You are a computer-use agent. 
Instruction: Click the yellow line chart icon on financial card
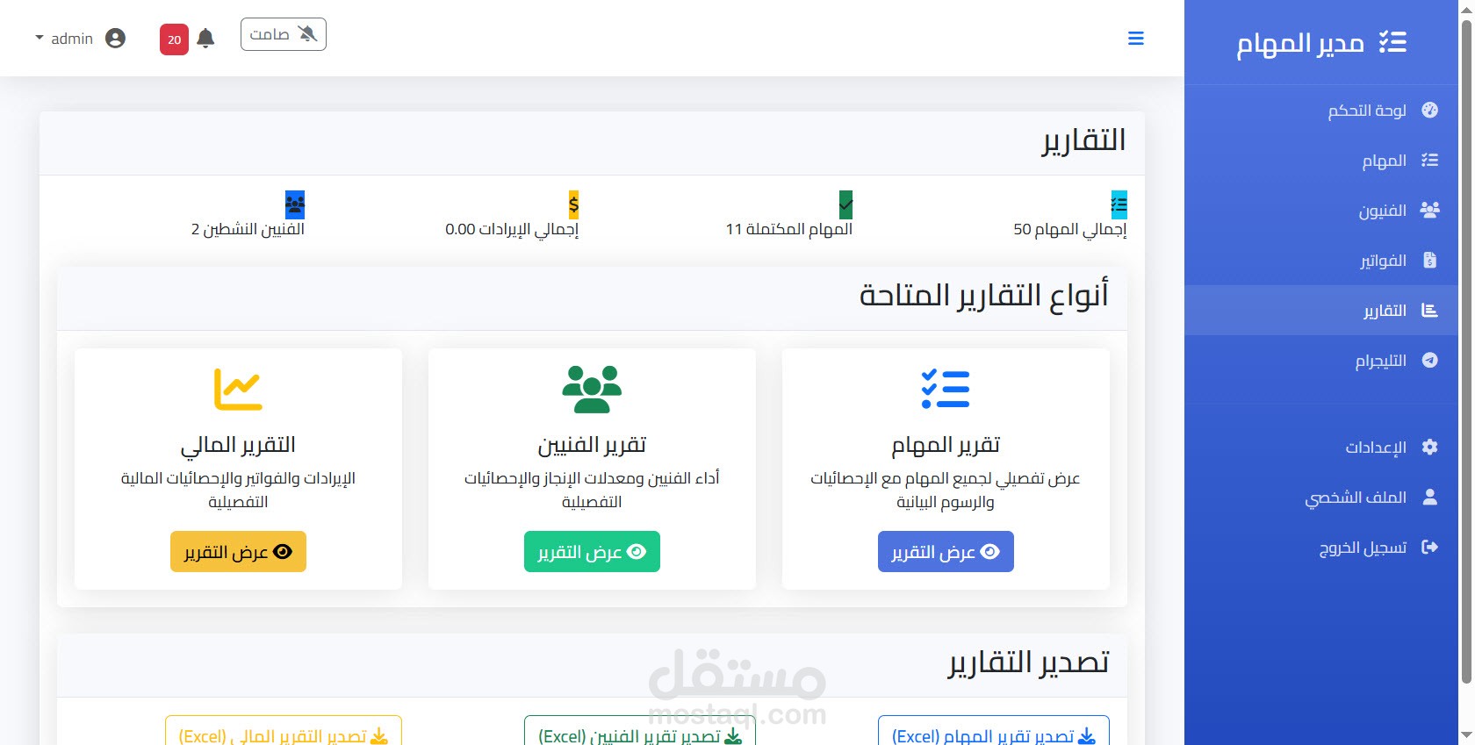click(238, 389)
